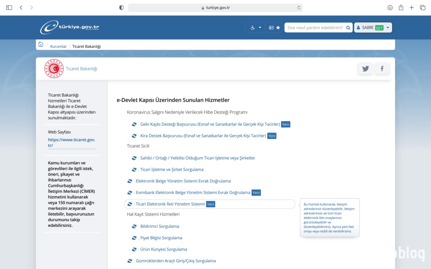Click the sync icon beside Fiyat Bilgisi Sorgulama
431x269 pixels.
[x=134, y=238]
